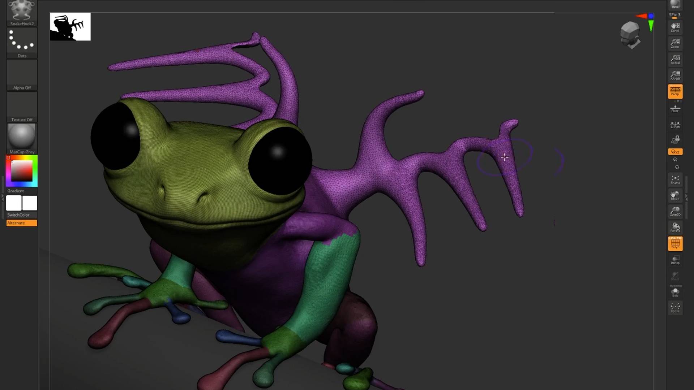Open the Dots stroke type picker

click(x=22, y=43)
